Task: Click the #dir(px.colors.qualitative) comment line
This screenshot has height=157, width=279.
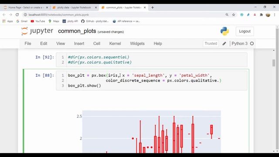Action: (x=100, y=62)
